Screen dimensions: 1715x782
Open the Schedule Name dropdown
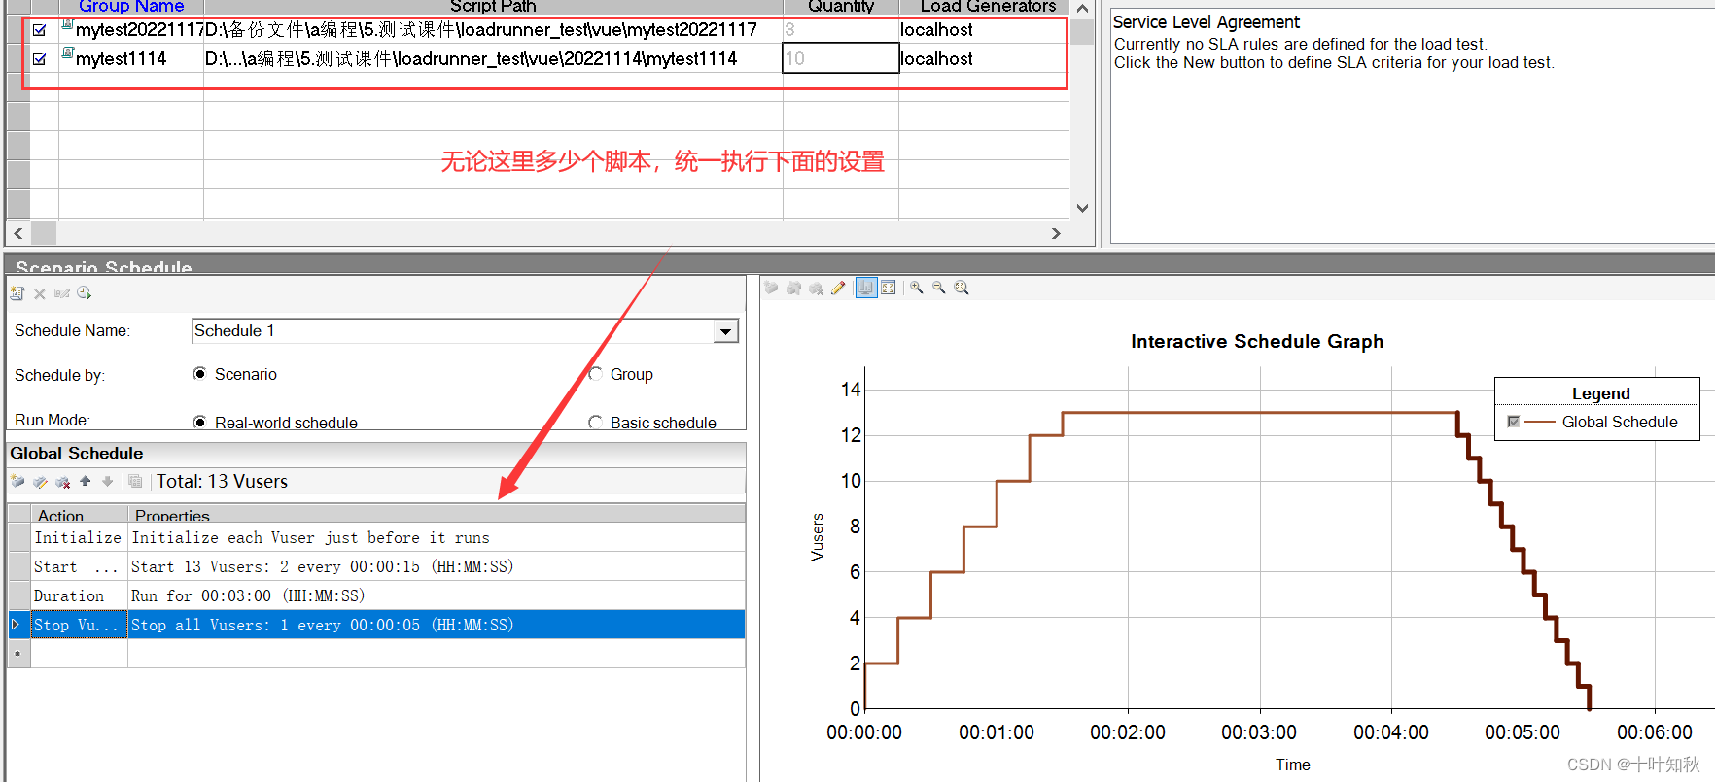tap(725, 331)
